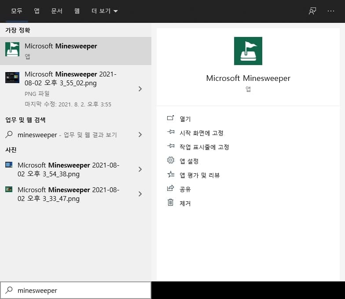Expand the 더 보기 dropdown
Viewport: 345px width, 299px height.
[105, 11]
